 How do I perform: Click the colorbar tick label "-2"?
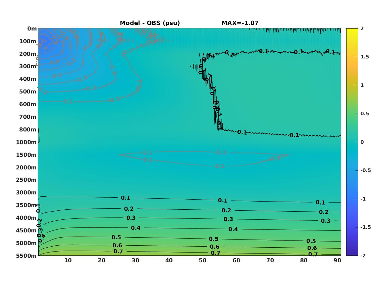pyautogui.click(x=363, y=255)
